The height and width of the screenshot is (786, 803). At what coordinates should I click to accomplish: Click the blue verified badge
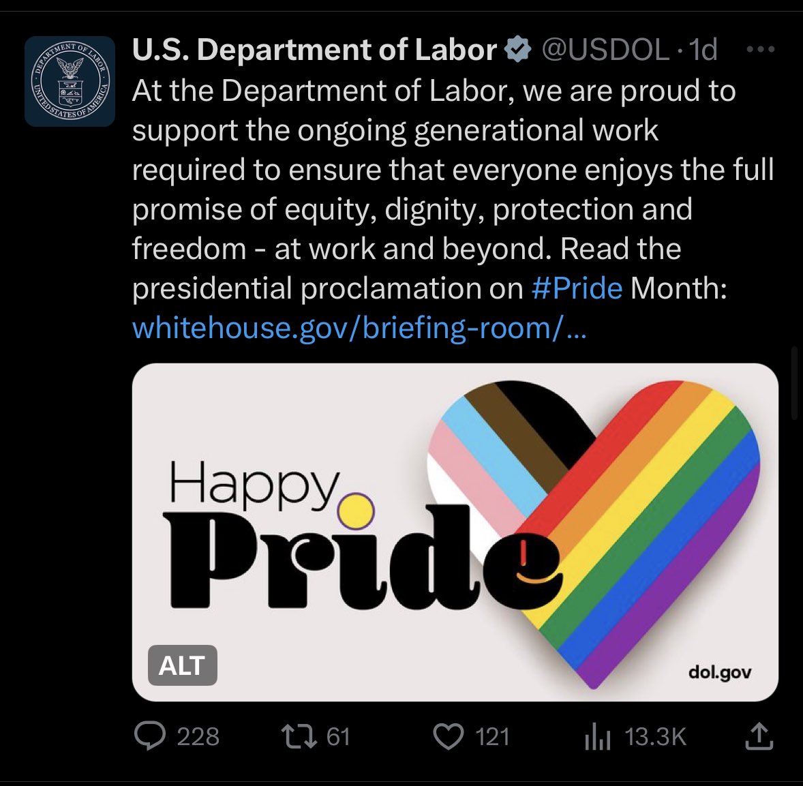[518, 50]
